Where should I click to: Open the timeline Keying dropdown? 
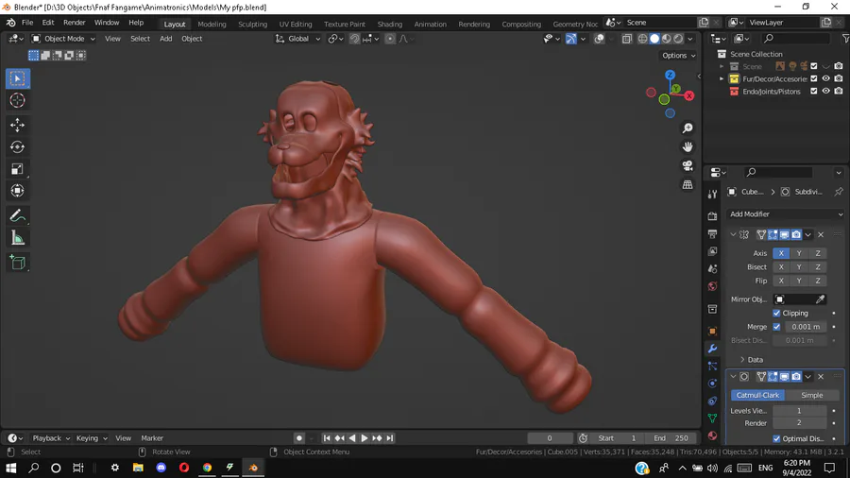tap(91, 438)
